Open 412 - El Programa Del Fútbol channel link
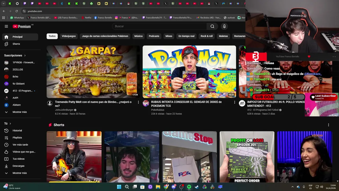Screen dimensions: 339x191 point(263,110)
